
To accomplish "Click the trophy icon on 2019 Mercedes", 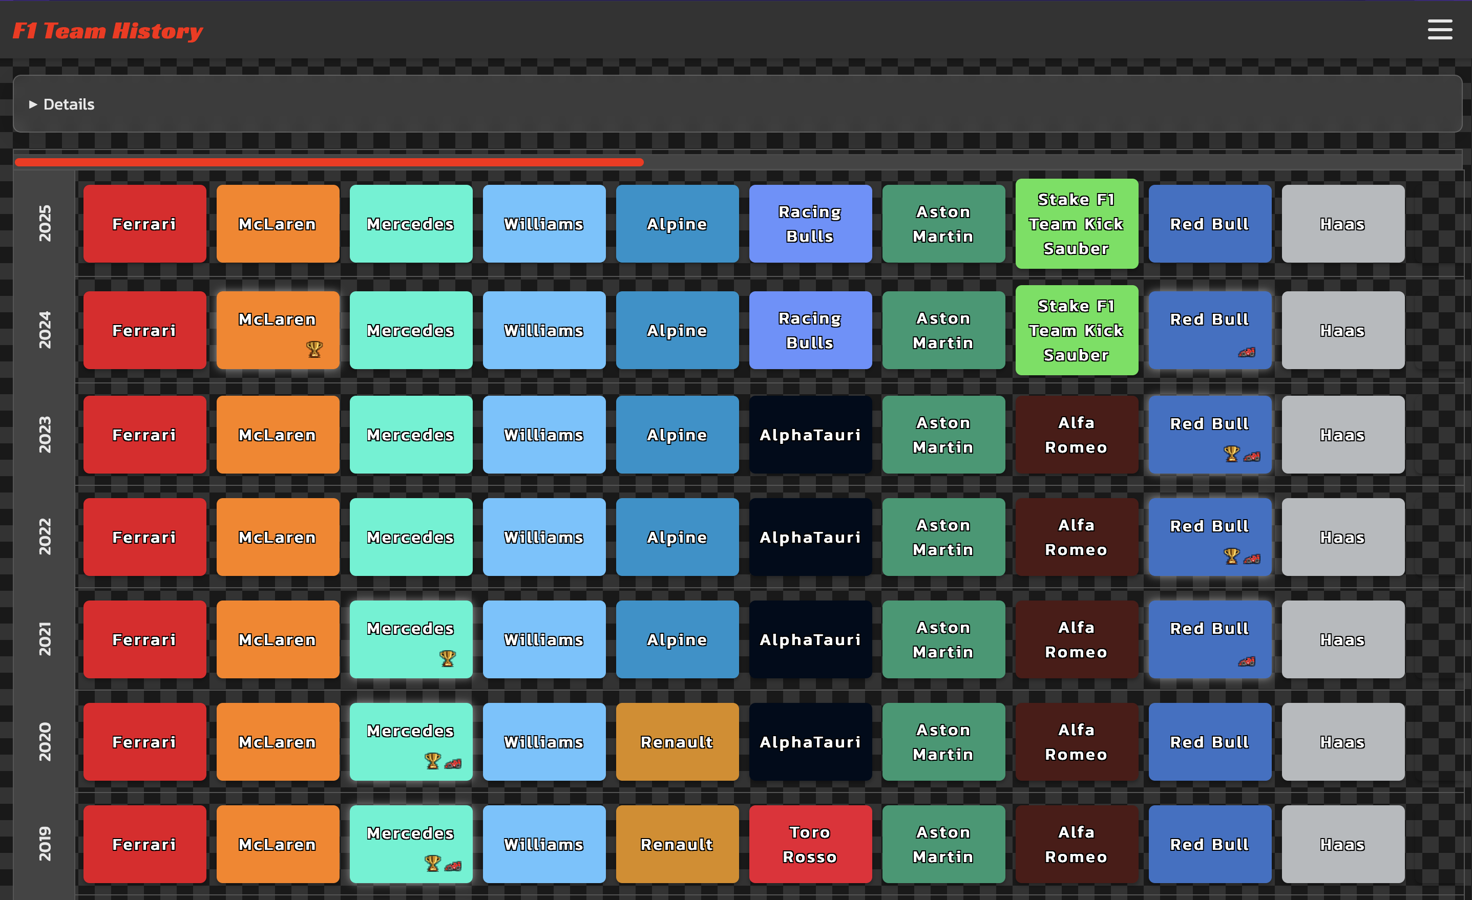I will click(432, 863).
